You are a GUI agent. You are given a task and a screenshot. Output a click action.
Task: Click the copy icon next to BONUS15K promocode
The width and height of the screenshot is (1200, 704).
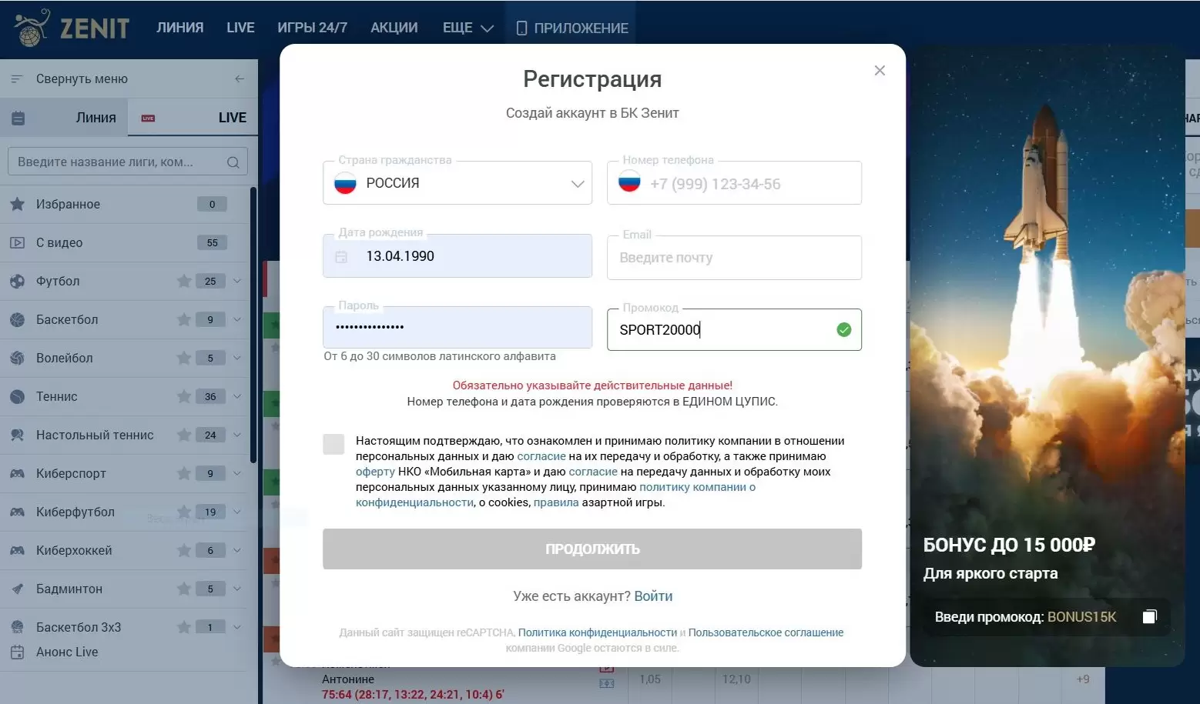pos(1150,616)
